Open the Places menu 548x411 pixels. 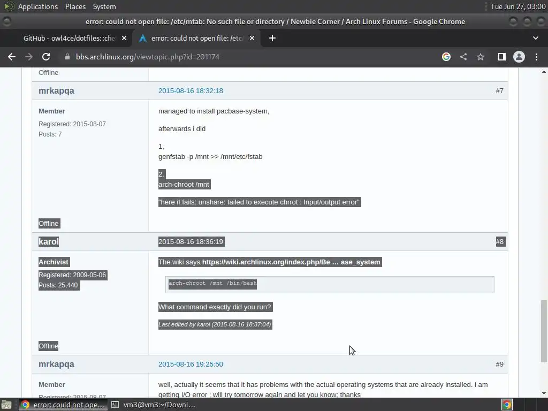point(75,6)
